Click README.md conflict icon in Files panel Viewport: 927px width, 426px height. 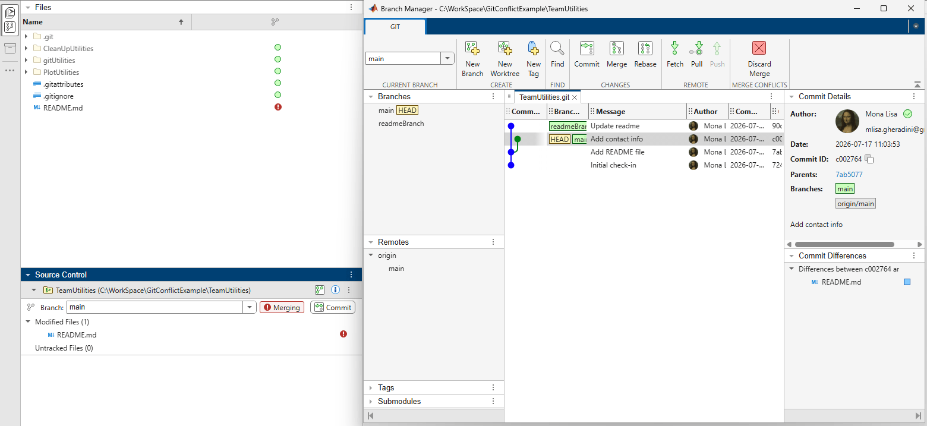[278, 107]
